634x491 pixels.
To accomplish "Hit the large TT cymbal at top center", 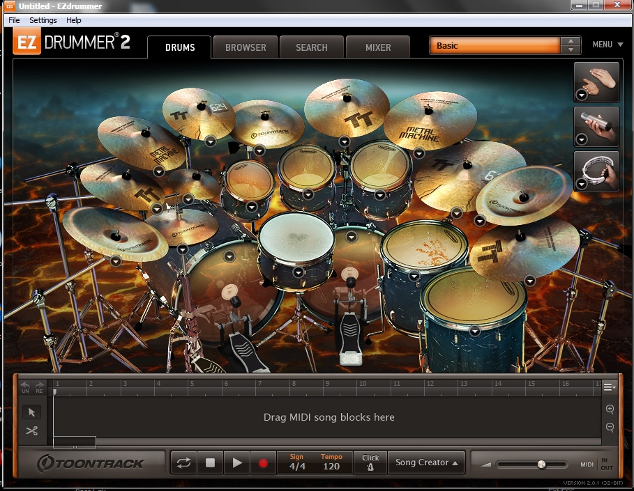I will point(347,107).
